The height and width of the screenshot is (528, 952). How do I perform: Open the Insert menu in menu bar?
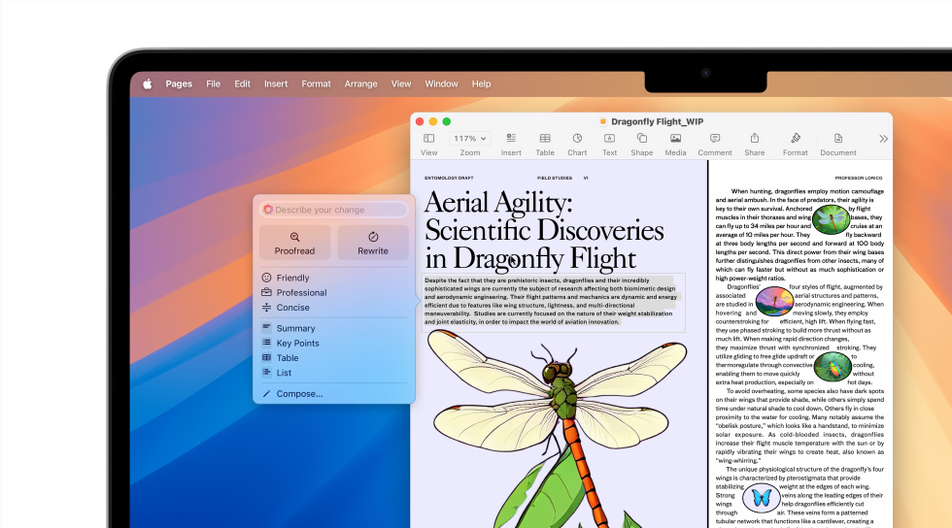click(x=276, y=83)
